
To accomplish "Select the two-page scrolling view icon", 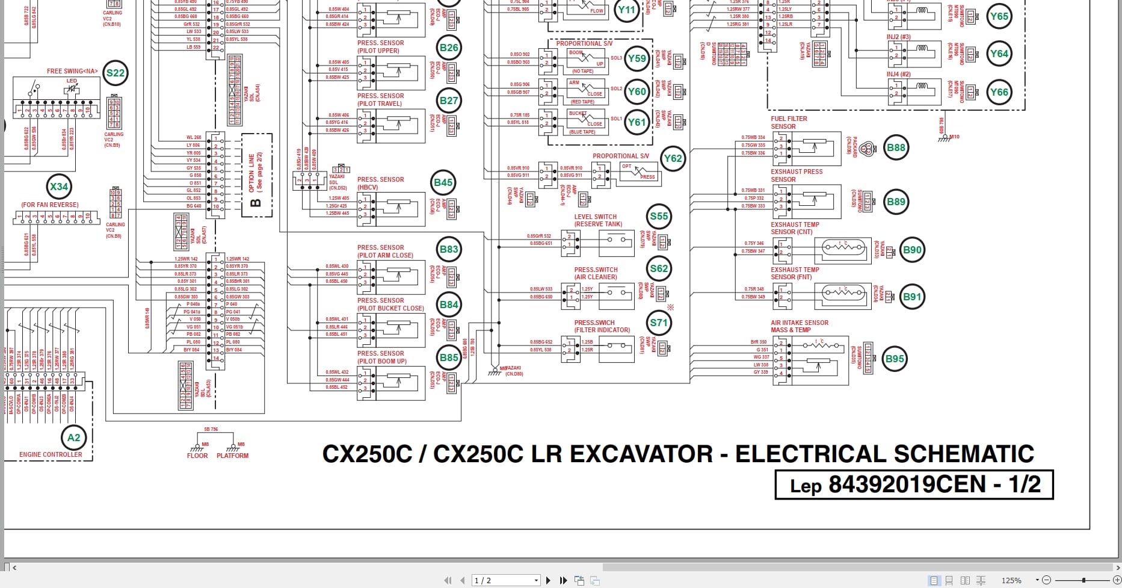I will [x=981, y=580].
